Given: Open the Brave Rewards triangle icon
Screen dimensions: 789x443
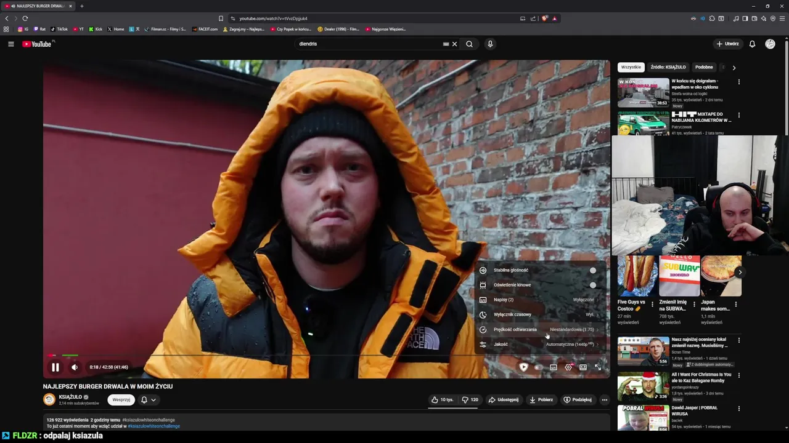Looking at the screenshot, I should tap(554, 18).
